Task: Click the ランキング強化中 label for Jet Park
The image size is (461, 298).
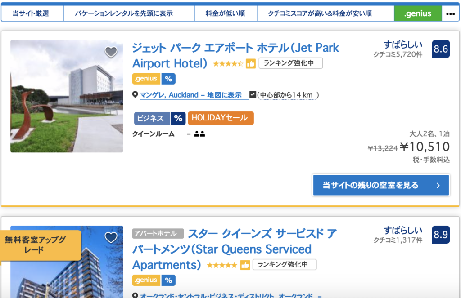Action: click(290, 63)
